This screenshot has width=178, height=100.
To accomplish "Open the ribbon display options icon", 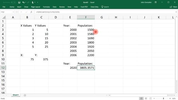I will pyautogui.click(x=156, y=2).
